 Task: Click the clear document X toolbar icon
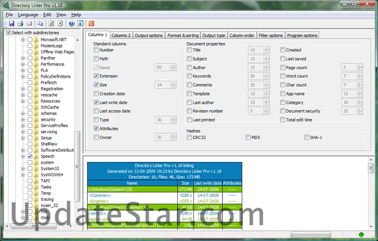pyautogui.click(x=60, y=23)
